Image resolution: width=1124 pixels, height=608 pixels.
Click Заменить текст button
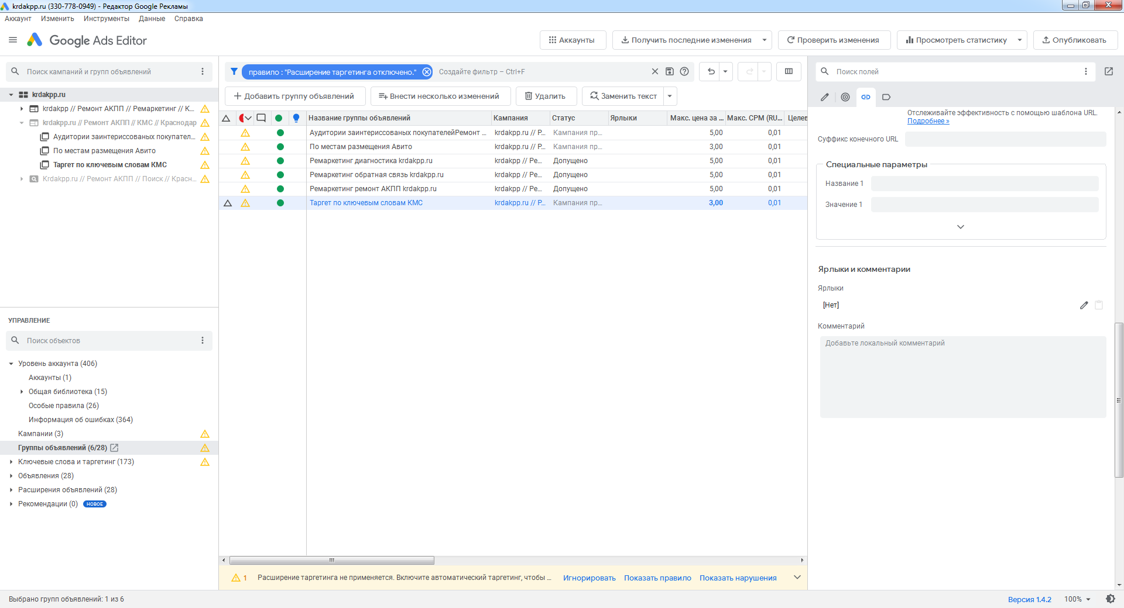tap(623, 96)
